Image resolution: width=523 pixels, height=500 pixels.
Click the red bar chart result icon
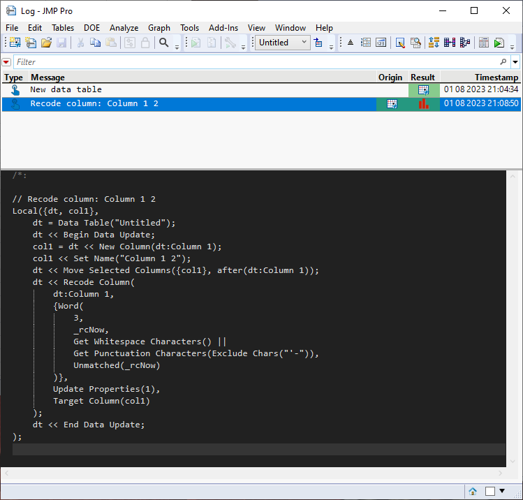click(x=424, y=104)
